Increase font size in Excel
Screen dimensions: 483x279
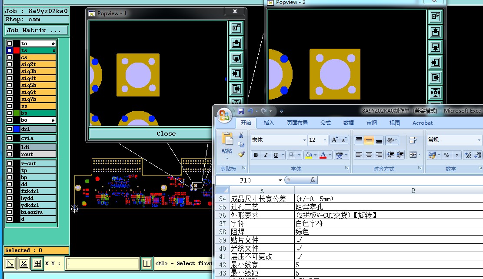[x=334, y=140]
